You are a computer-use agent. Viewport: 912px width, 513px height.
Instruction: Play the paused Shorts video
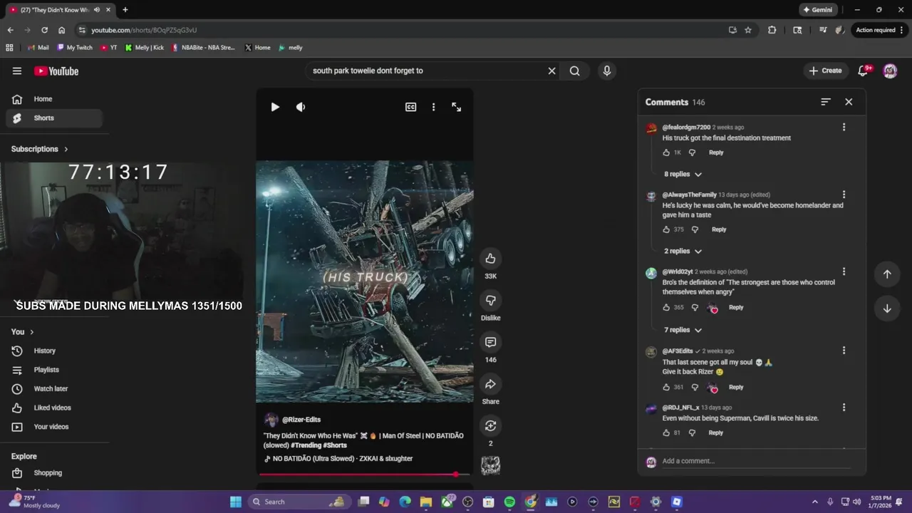pos(275,107)
